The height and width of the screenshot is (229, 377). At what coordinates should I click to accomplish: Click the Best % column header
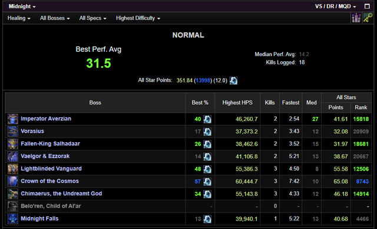(x=200, y=103)
